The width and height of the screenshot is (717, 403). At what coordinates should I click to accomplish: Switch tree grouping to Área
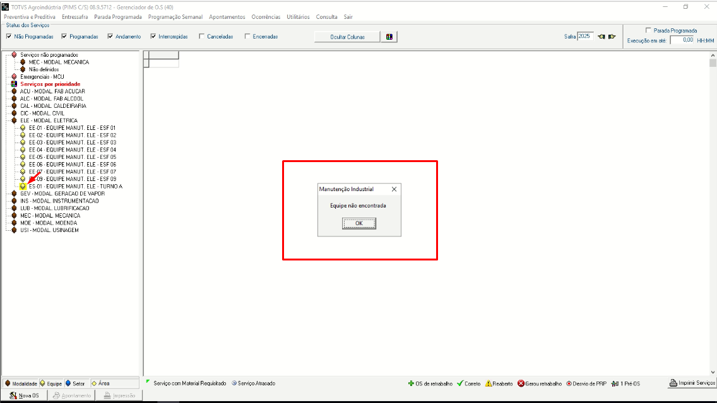(100, 383)
